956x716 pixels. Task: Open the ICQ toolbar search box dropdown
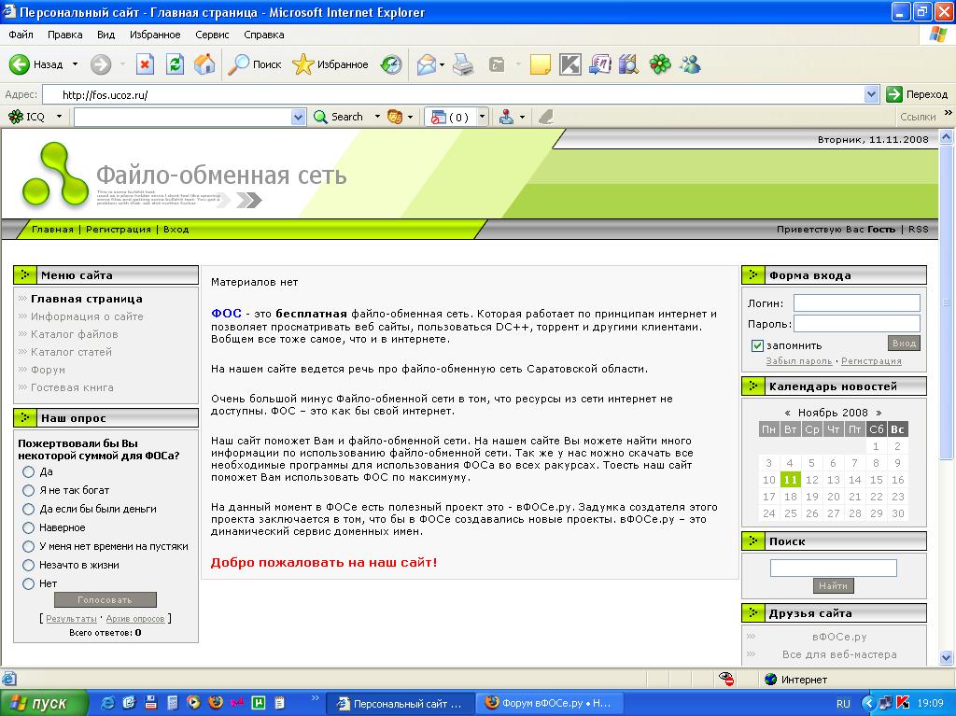(299, 117)
